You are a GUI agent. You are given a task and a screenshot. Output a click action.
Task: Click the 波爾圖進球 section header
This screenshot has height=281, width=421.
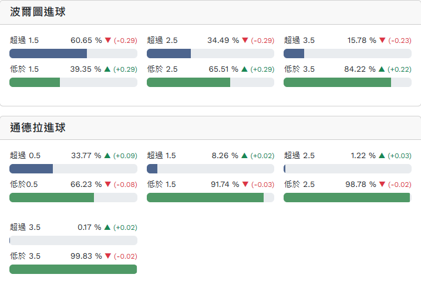[x=38, y=12]
